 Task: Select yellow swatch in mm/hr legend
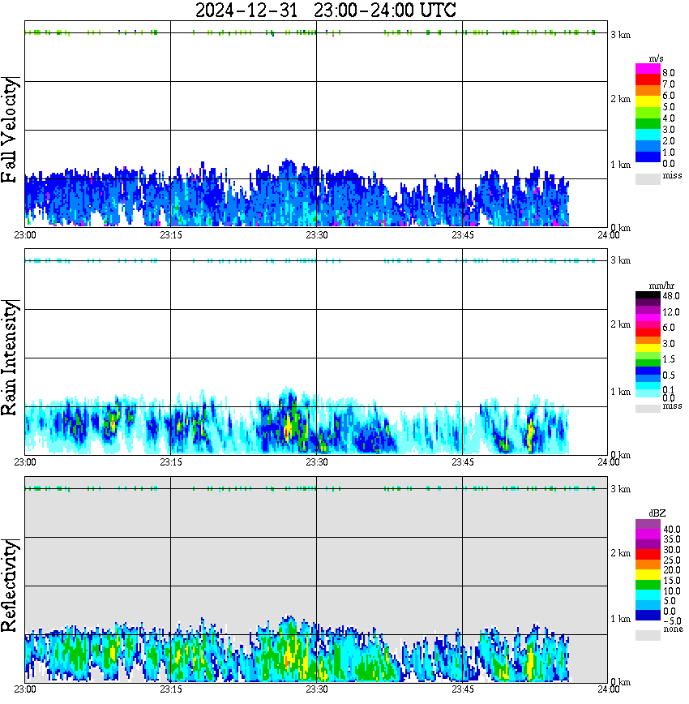[648, 348]
